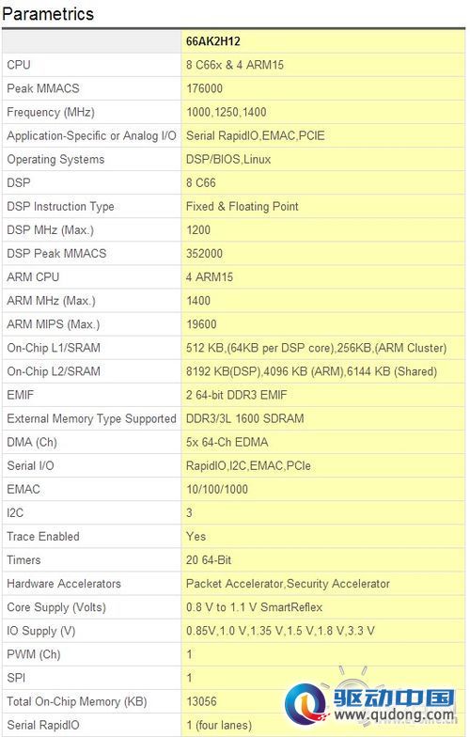Select the On-Chip L2/SRAM row label
The image size is (470, 737).
tap(54, 371)
